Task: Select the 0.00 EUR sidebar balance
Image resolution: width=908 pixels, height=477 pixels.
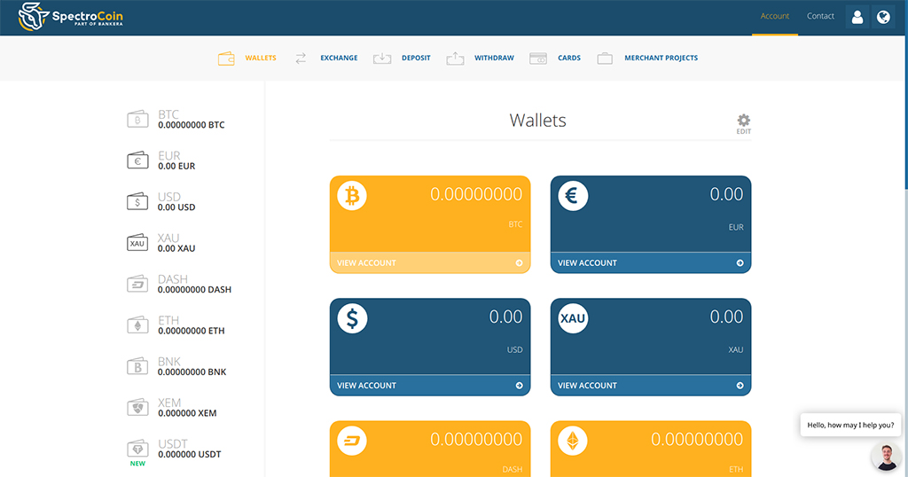Action: click(176, 166)
